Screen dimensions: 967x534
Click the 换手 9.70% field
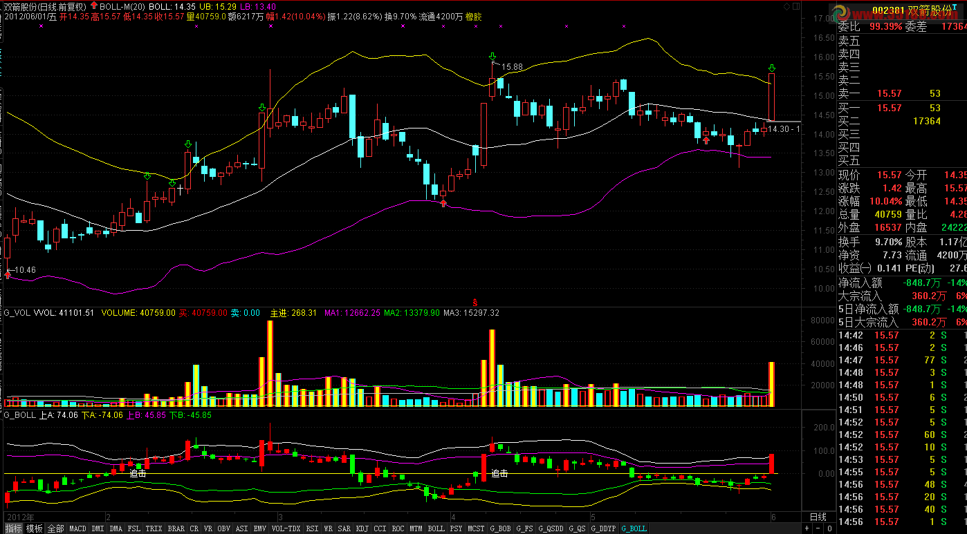coord(871,242)
